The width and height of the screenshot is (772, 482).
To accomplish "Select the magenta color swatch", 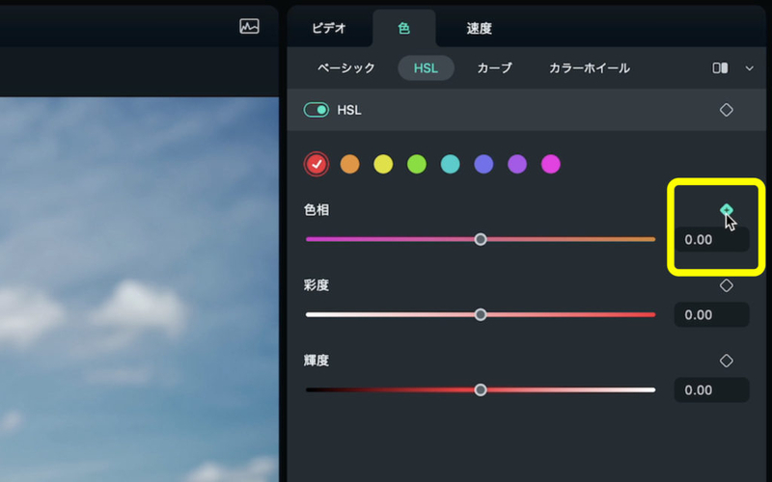I will (550, 164).
